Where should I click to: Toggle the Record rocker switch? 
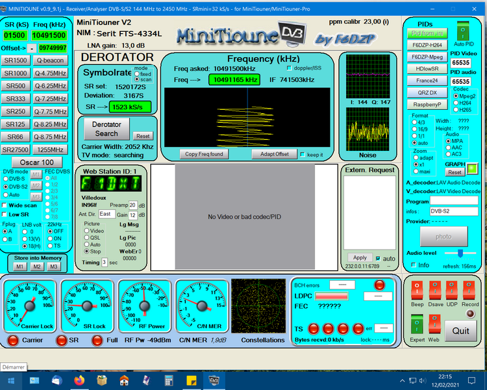tap(469, 289)
